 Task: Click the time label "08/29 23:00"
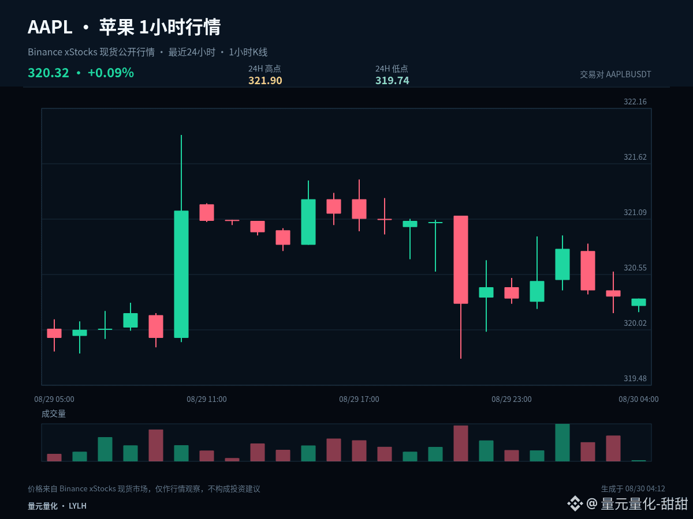[x=512, y=399]
